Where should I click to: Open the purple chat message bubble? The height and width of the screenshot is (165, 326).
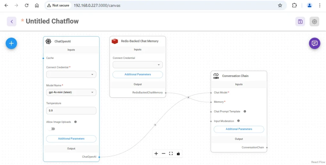pos(314,43)
